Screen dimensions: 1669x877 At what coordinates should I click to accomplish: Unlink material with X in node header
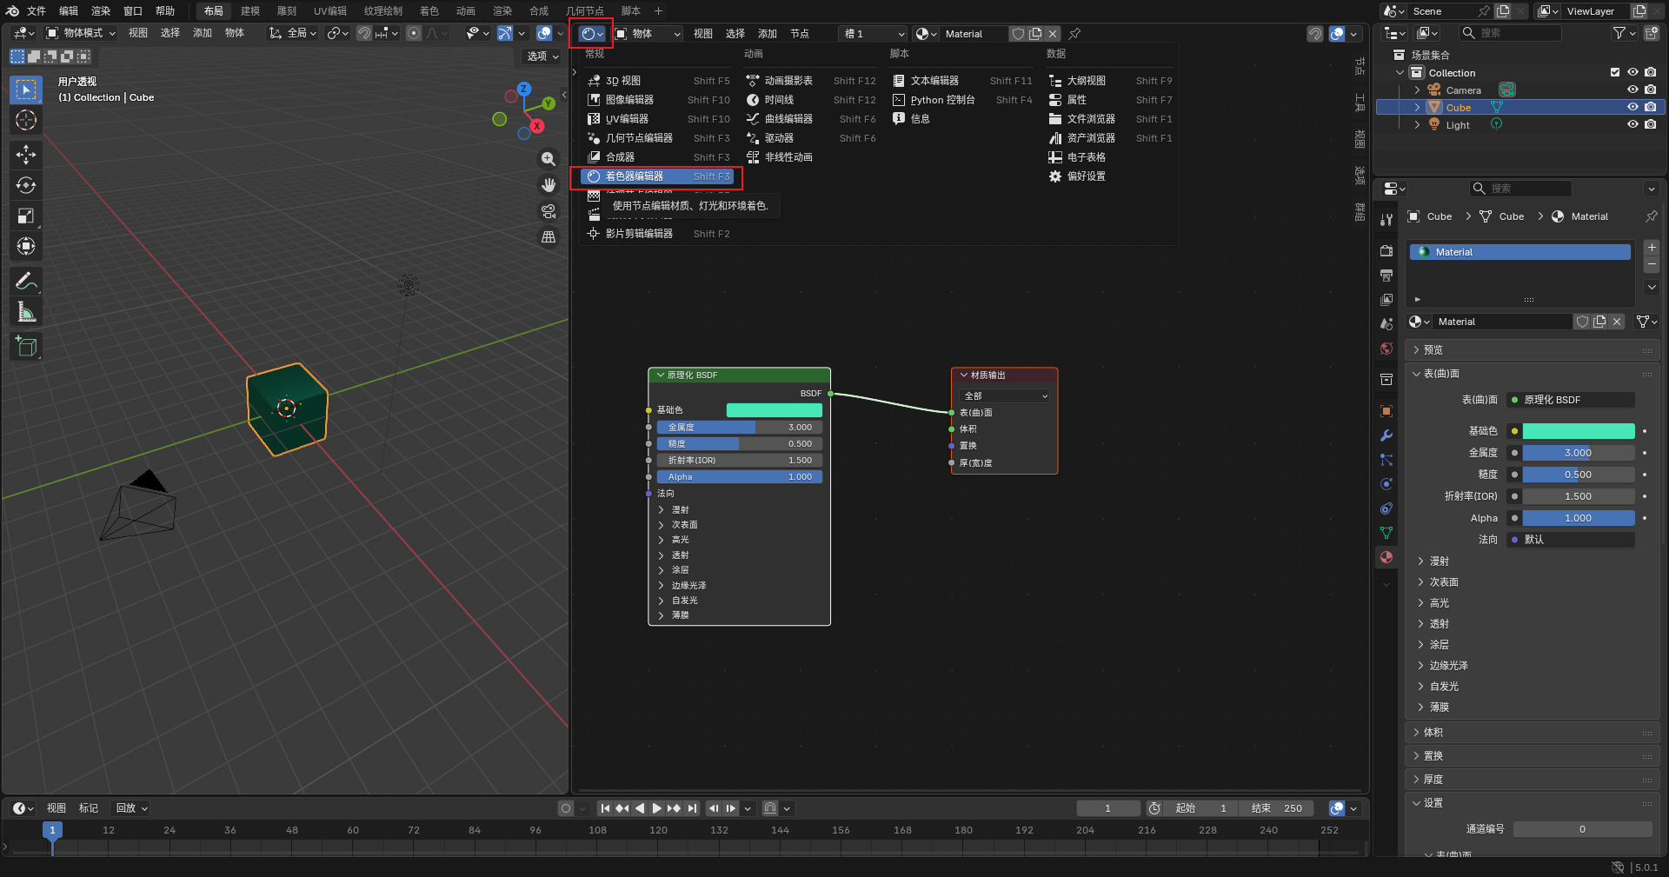[1053, 34]
